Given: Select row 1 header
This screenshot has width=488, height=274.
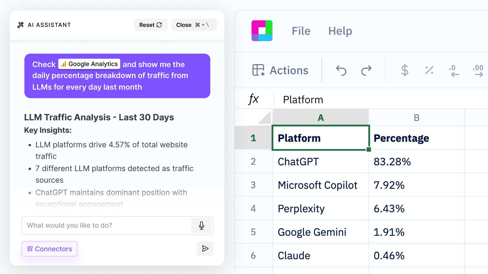Looking at the screenshot, I should tap(253, 138).
